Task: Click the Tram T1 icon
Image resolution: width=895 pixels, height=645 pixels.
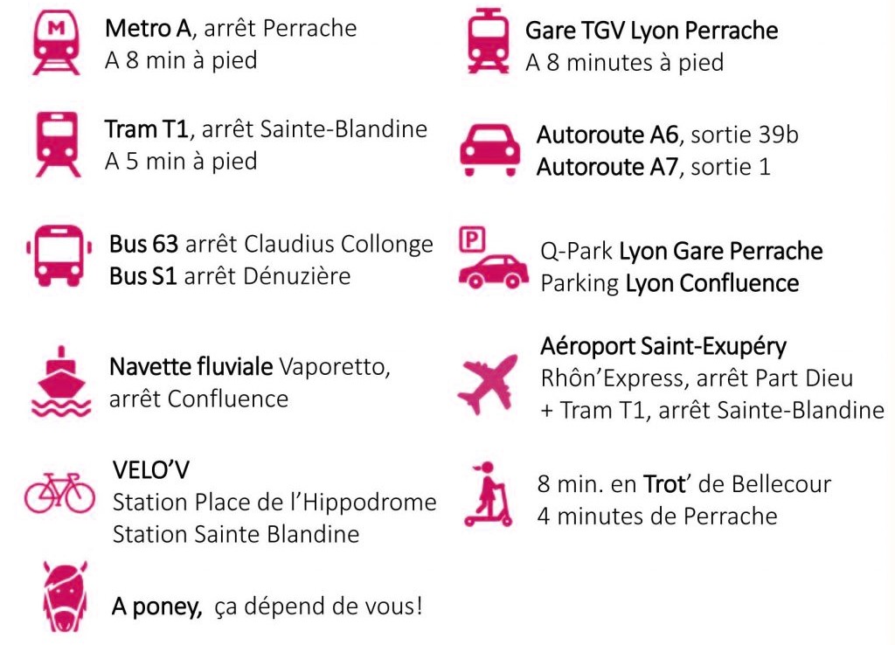Action: 57,144
